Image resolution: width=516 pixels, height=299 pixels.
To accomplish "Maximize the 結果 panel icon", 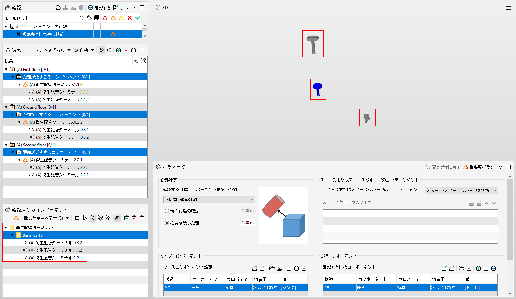I will pos(142,50).
